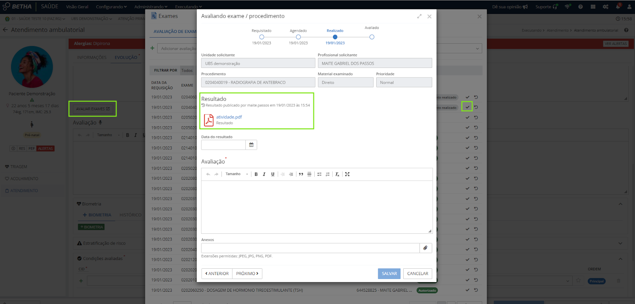Click ALERTAS red badge under patient

[x=46, y=148]
